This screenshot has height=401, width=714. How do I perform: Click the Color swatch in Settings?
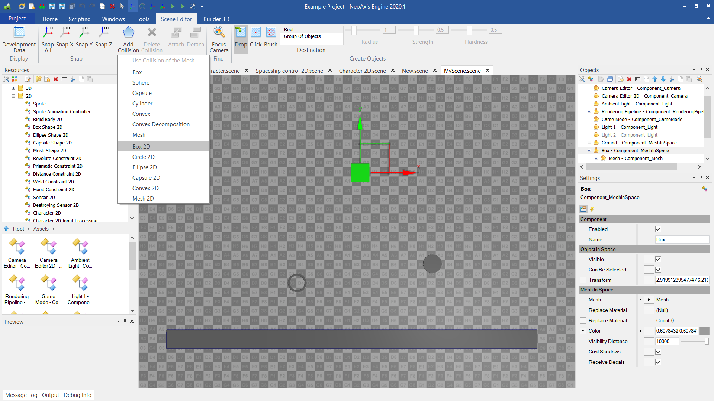pos(704,331)
